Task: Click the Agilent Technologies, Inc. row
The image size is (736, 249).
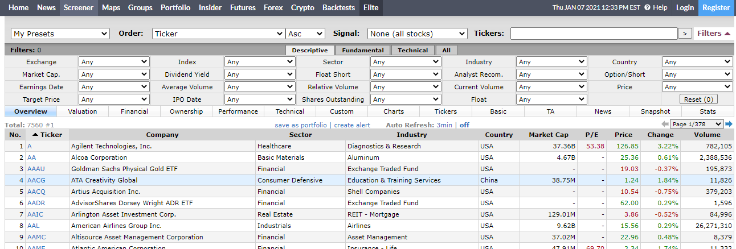Action: click(x=370, y=146)
